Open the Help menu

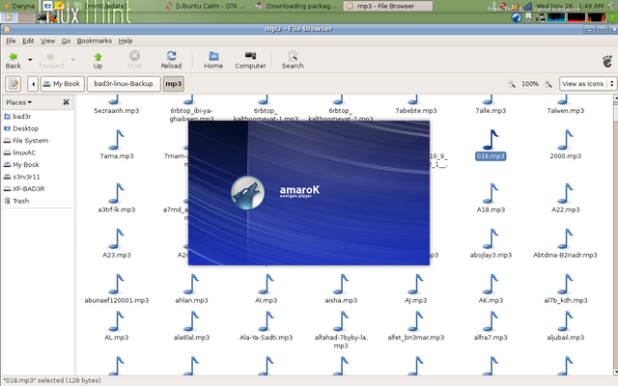pos(126,41)
